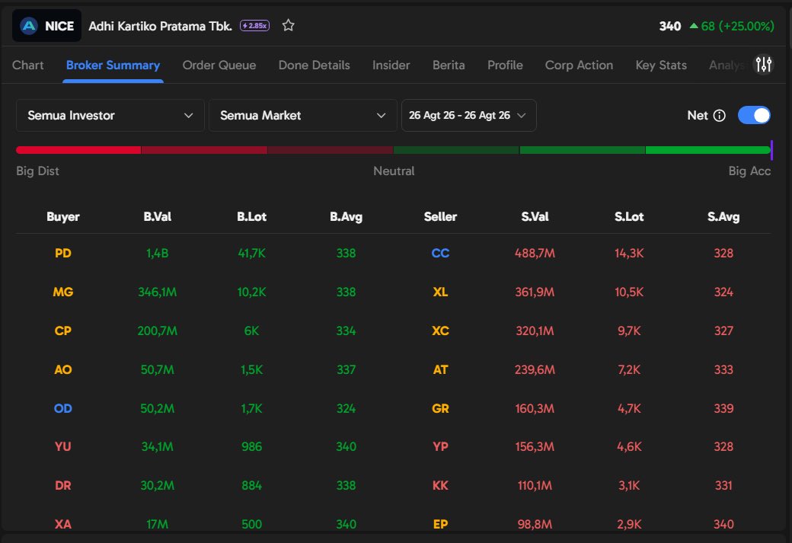Click the 41,7K buy lot cell
Image resolution: width=792 pixels, height=543 pixels.
[251, 253]
